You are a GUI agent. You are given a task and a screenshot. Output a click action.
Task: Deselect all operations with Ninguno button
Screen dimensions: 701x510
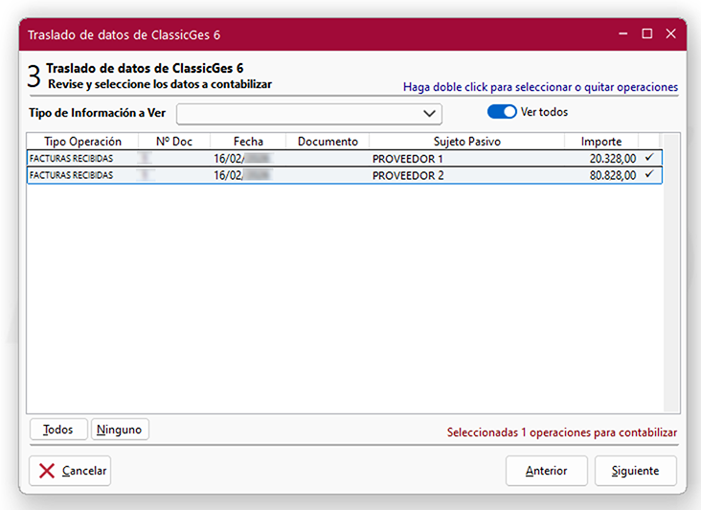[120, 430]
